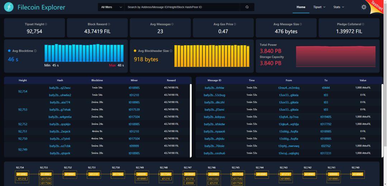Click scrollbar of the blocks table
Viewport: 387px width, 186px height.
191,120
